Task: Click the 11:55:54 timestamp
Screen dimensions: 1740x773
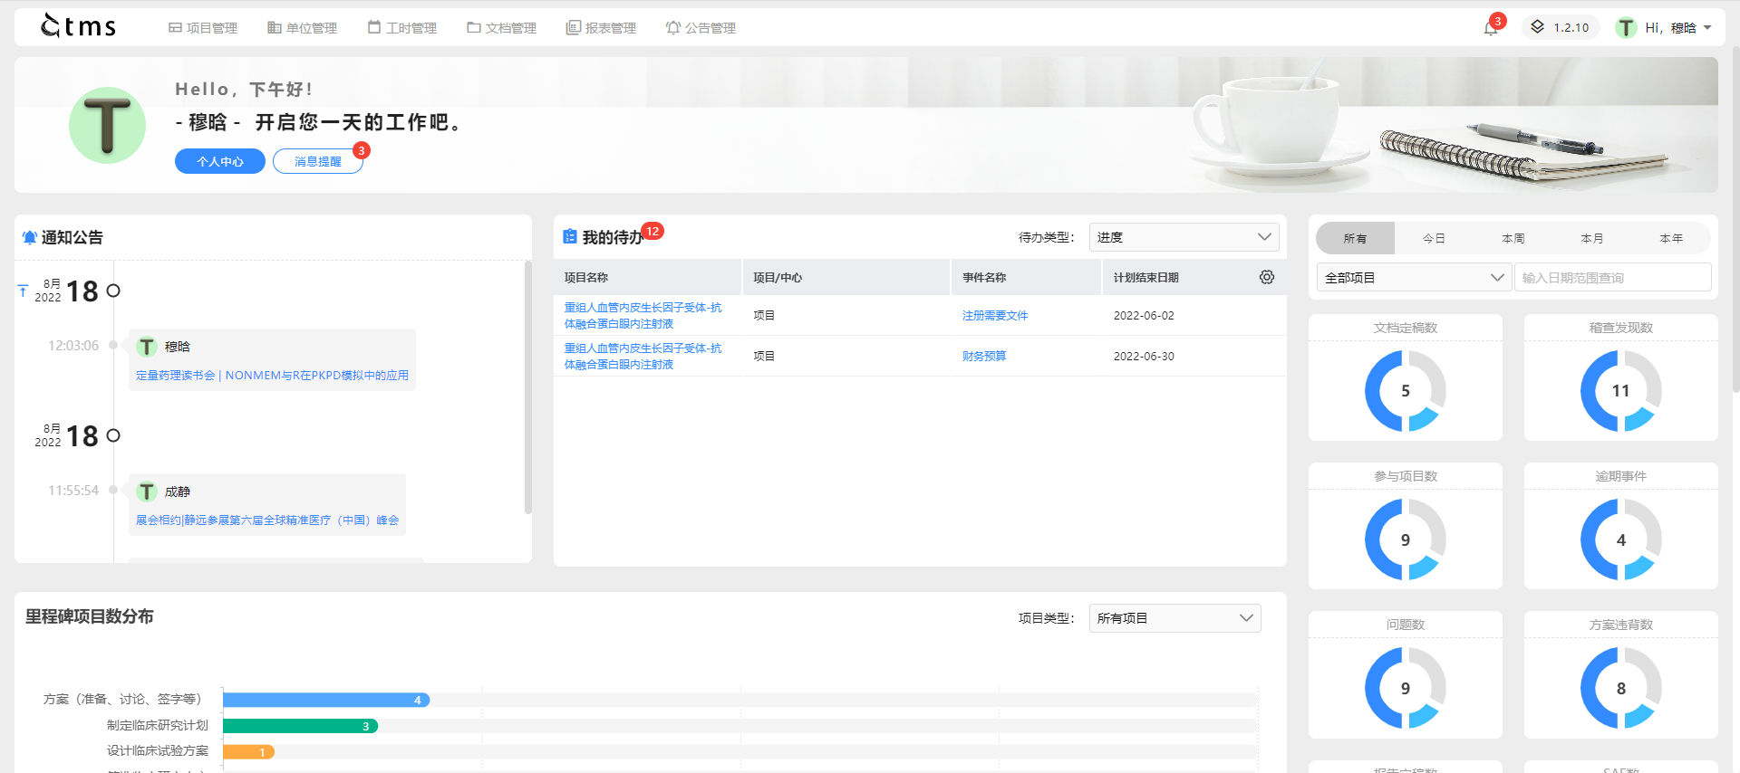Action: tap(73, 491)
